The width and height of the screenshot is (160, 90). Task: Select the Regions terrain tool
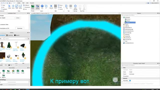tap(4, 76)
